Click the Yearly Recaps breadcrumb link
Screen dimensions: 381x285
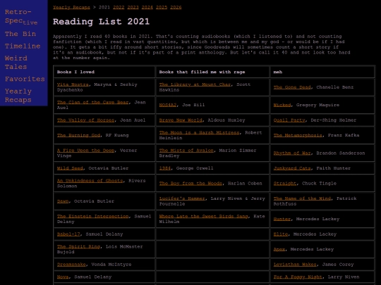tap(71, 7)
